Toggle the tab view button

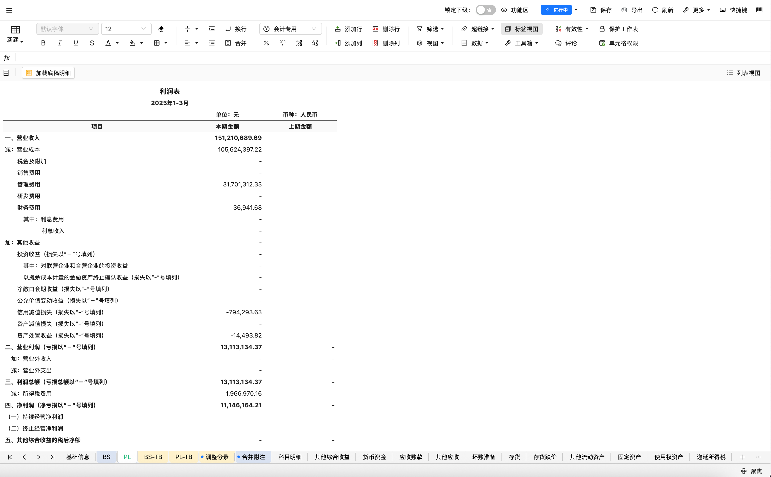tap(522, 29)
